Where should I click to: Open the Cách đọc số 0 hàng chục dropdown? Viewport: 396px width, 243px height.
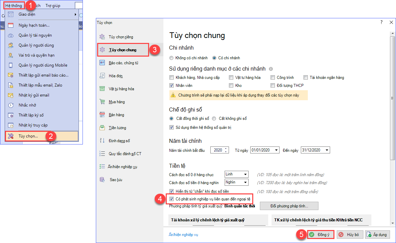pos(246,174)
